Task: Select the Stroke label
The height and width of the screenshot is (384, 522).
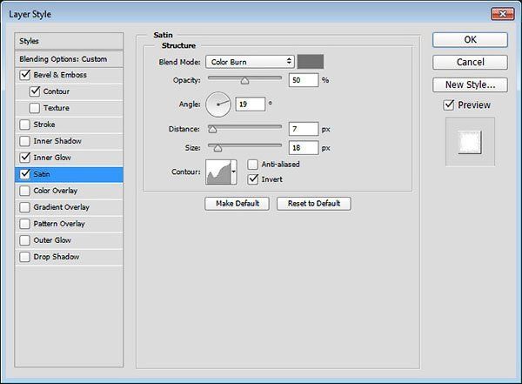Action: [44, 125]
